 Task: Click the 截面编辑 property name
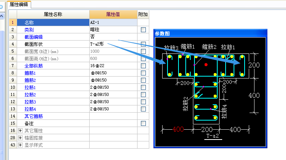33,37
